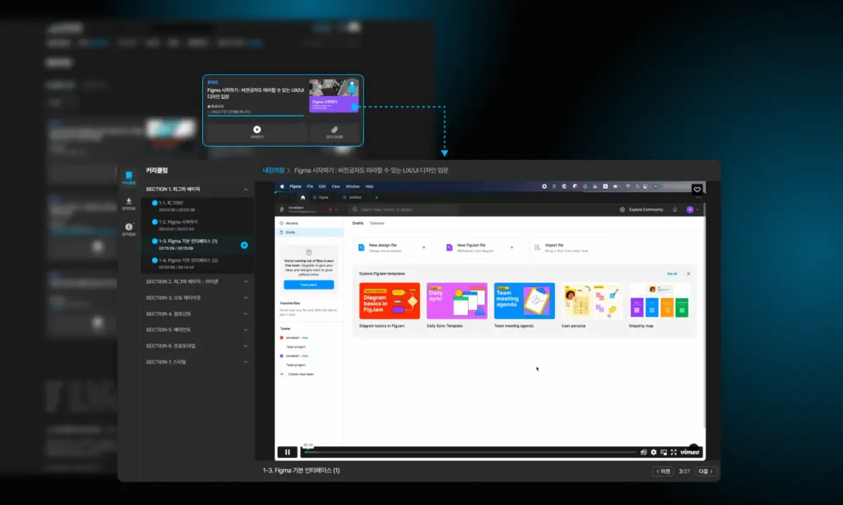843x505 pixels.
Task: Open the Team meeting agenda template
Action: coord(524,301)
